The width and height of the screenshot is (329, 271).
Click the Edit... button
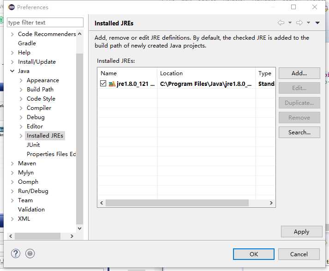point(299,88)
